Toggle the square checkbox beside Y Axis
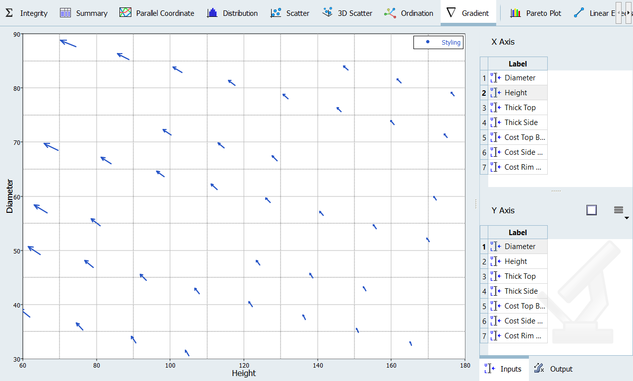Screen dimensions: 633x381 click(x=591, y=210)
